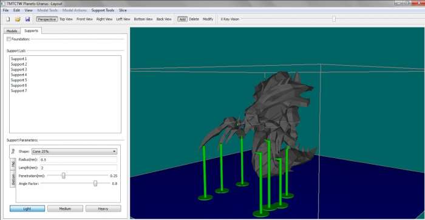Click the Medium preset button
This screenshot has height=220, width=425.
65,208
